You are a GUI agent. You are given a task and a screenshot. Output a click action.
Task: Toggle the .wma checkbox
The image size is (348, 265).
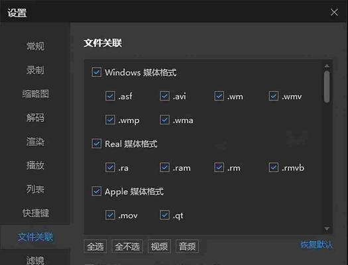point(164,120)
